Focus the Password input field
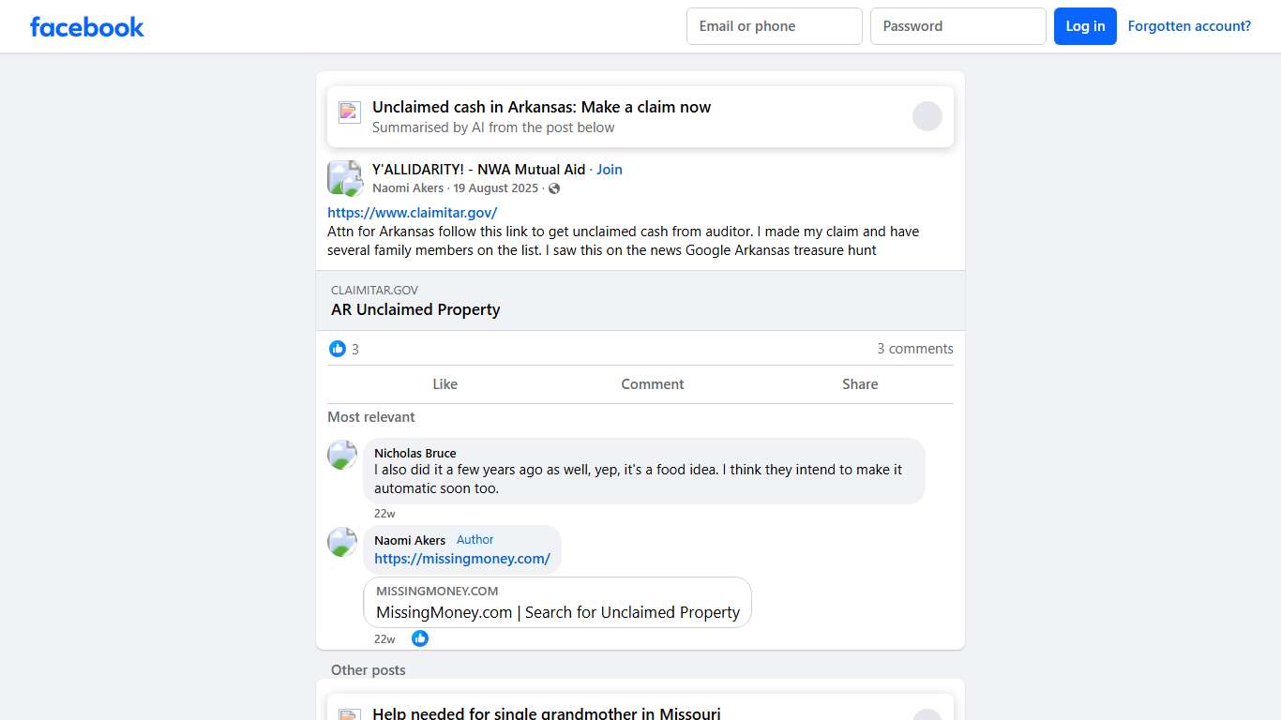Image resolution: width=1281 pixels, height=720 pixels. [x=957, y=26]
